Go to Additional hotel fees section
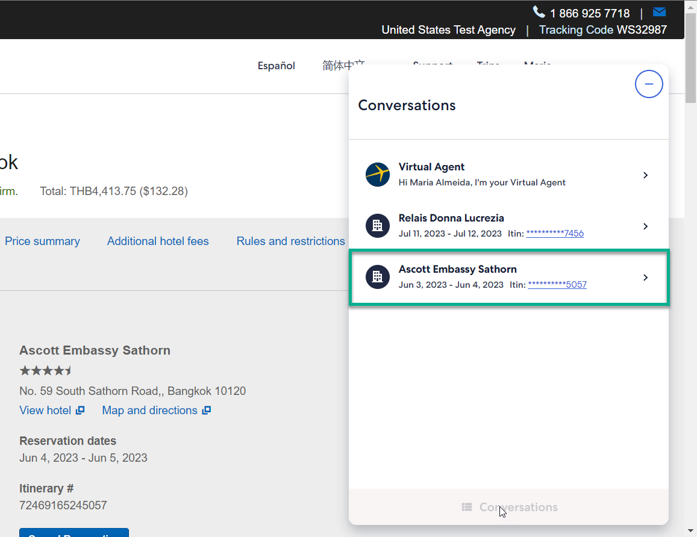This screenshot has width=697, height=537. [158, 241]
